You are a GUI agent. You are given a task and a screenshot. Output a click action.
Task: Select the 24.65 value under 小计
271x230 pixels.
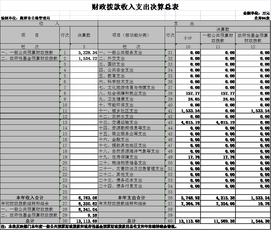[194, 99]
